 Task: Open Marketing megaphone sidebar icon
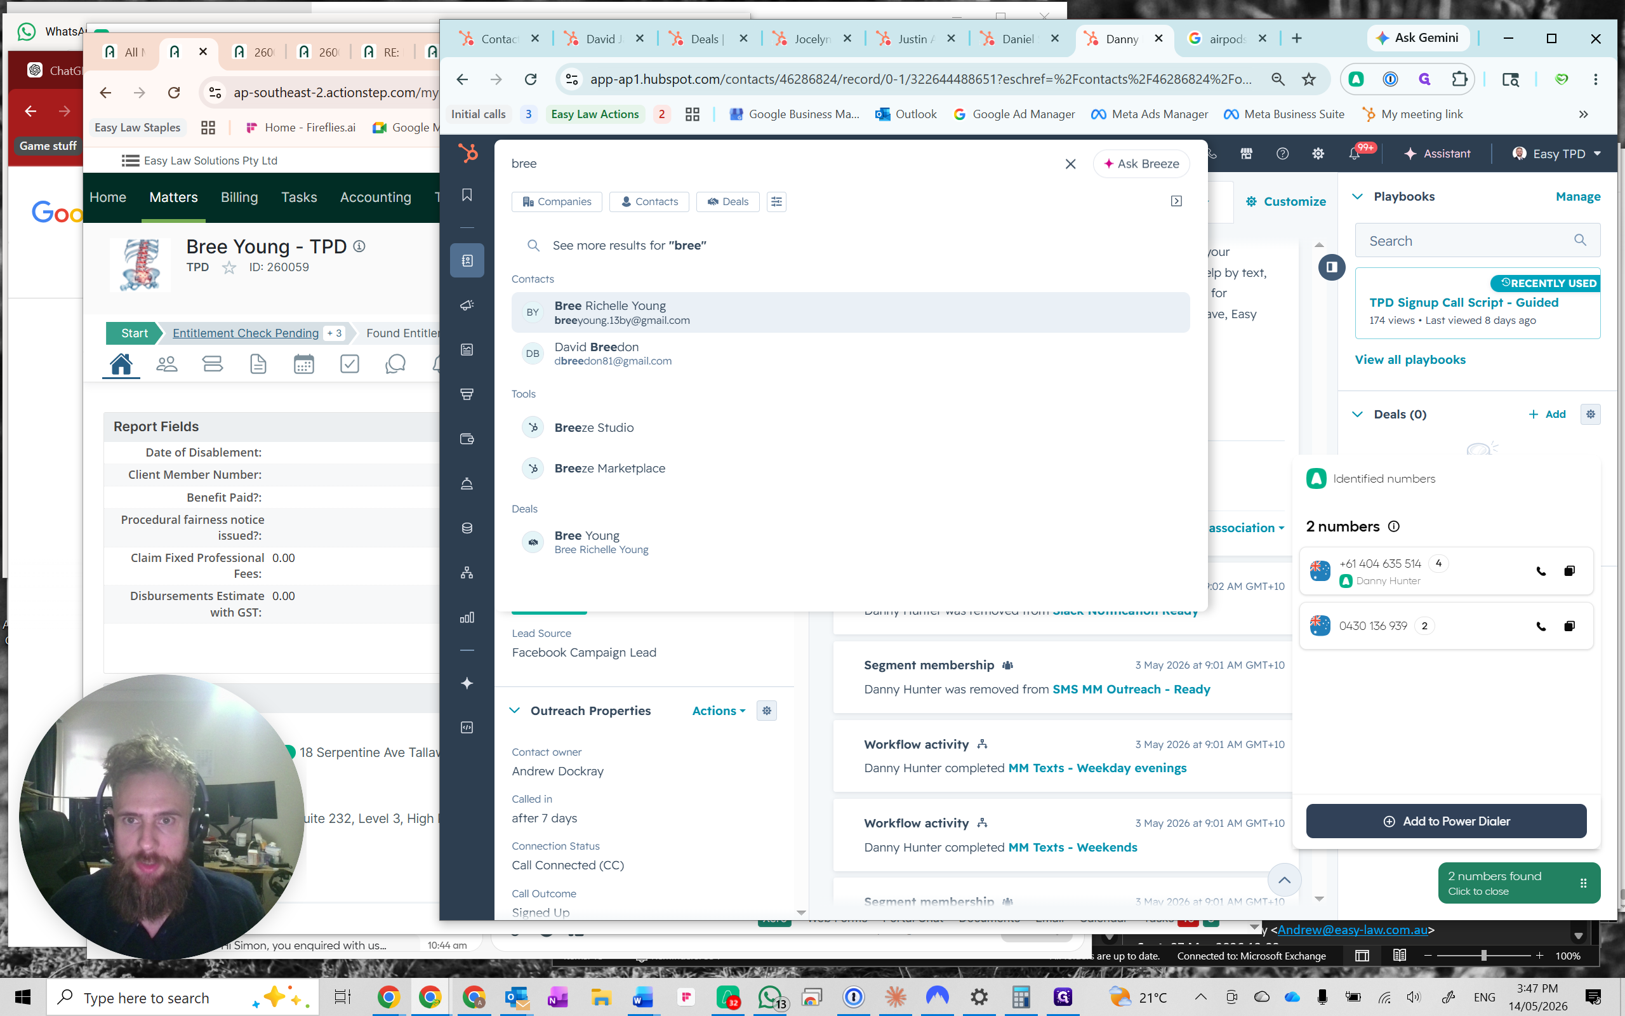pos(467,305)
